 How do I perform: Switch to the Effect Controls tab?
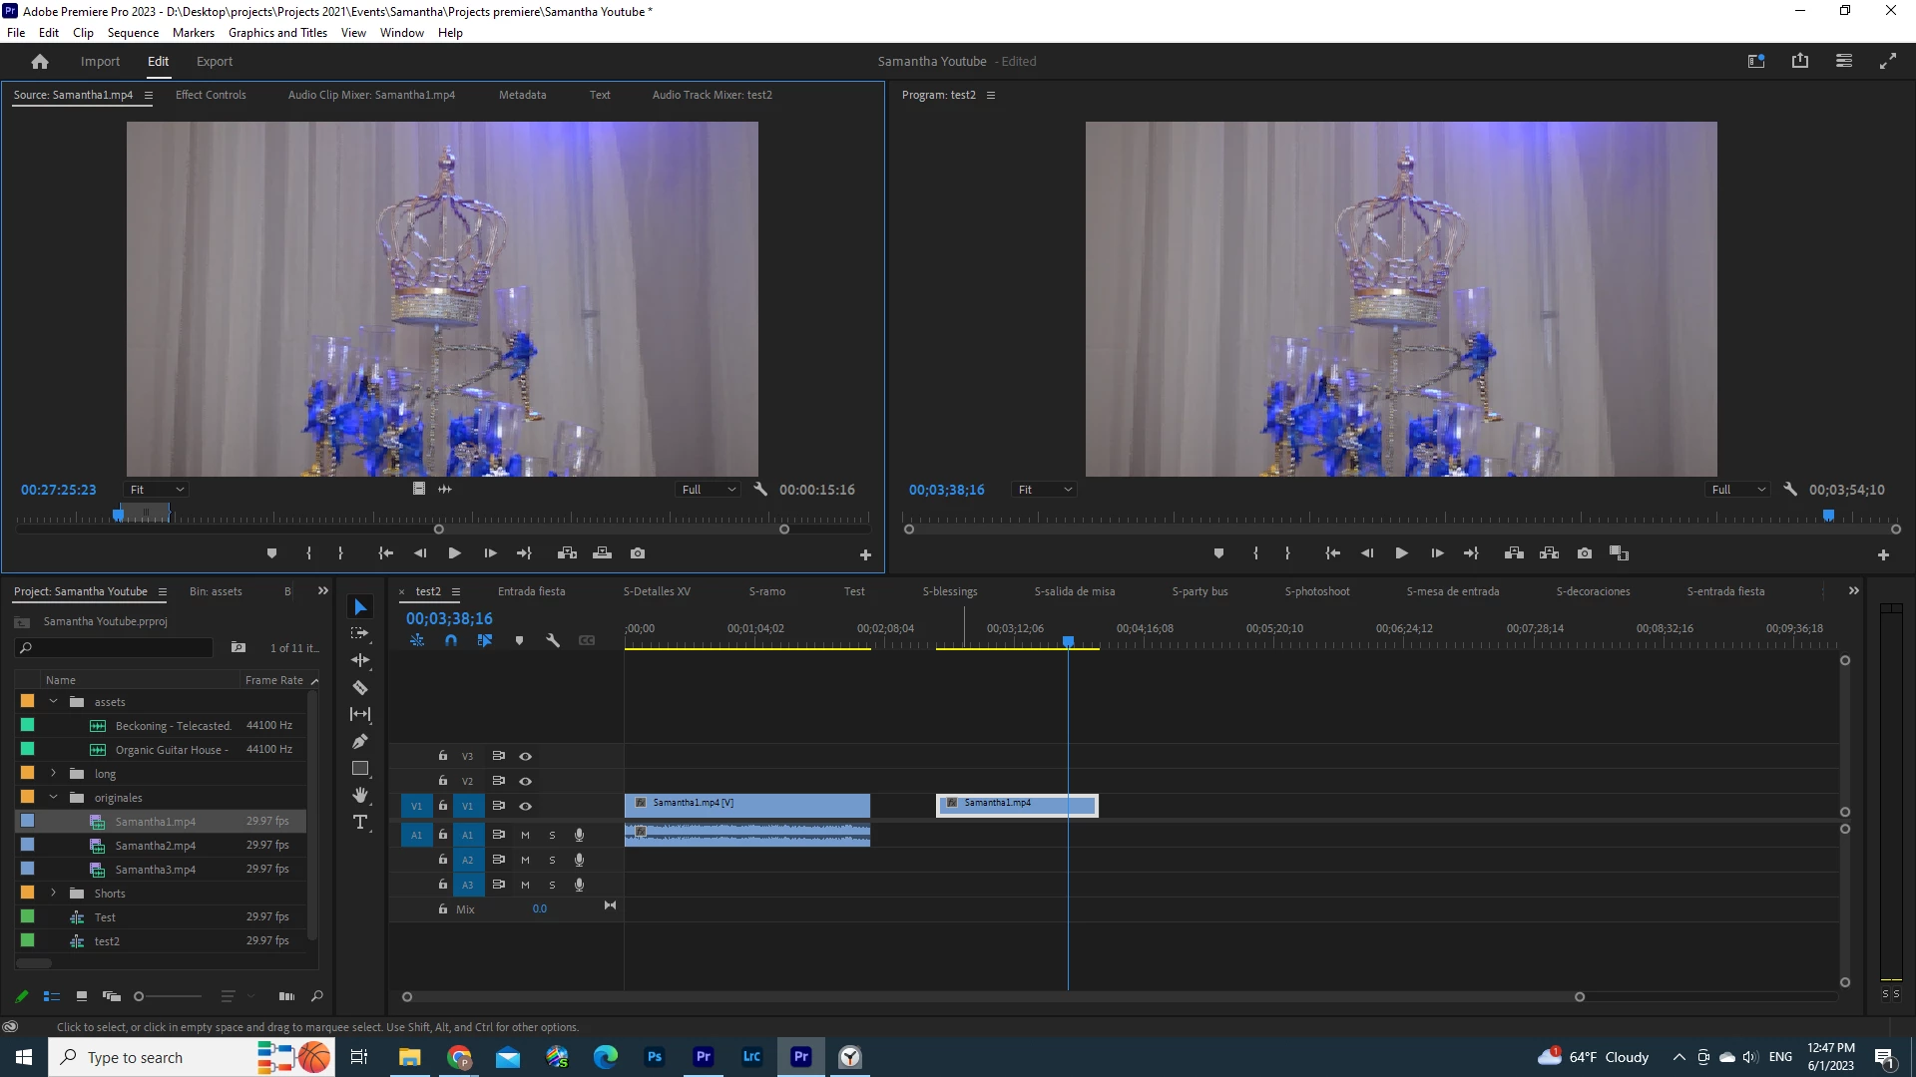pos(211,95)
